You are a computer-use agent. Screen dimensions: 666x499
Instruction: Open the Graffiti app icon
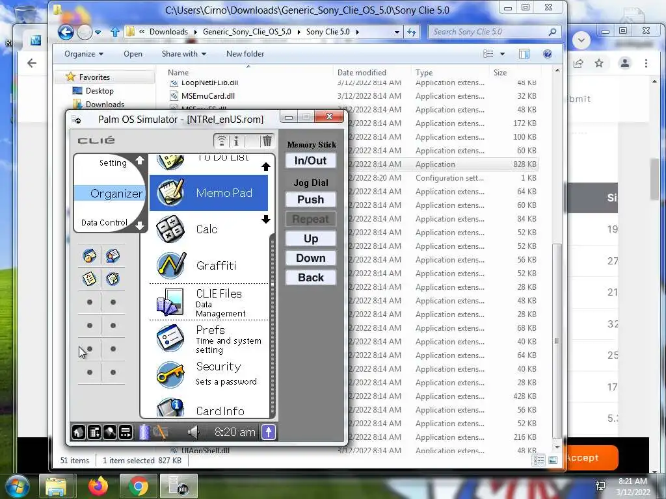coord(171,265)
